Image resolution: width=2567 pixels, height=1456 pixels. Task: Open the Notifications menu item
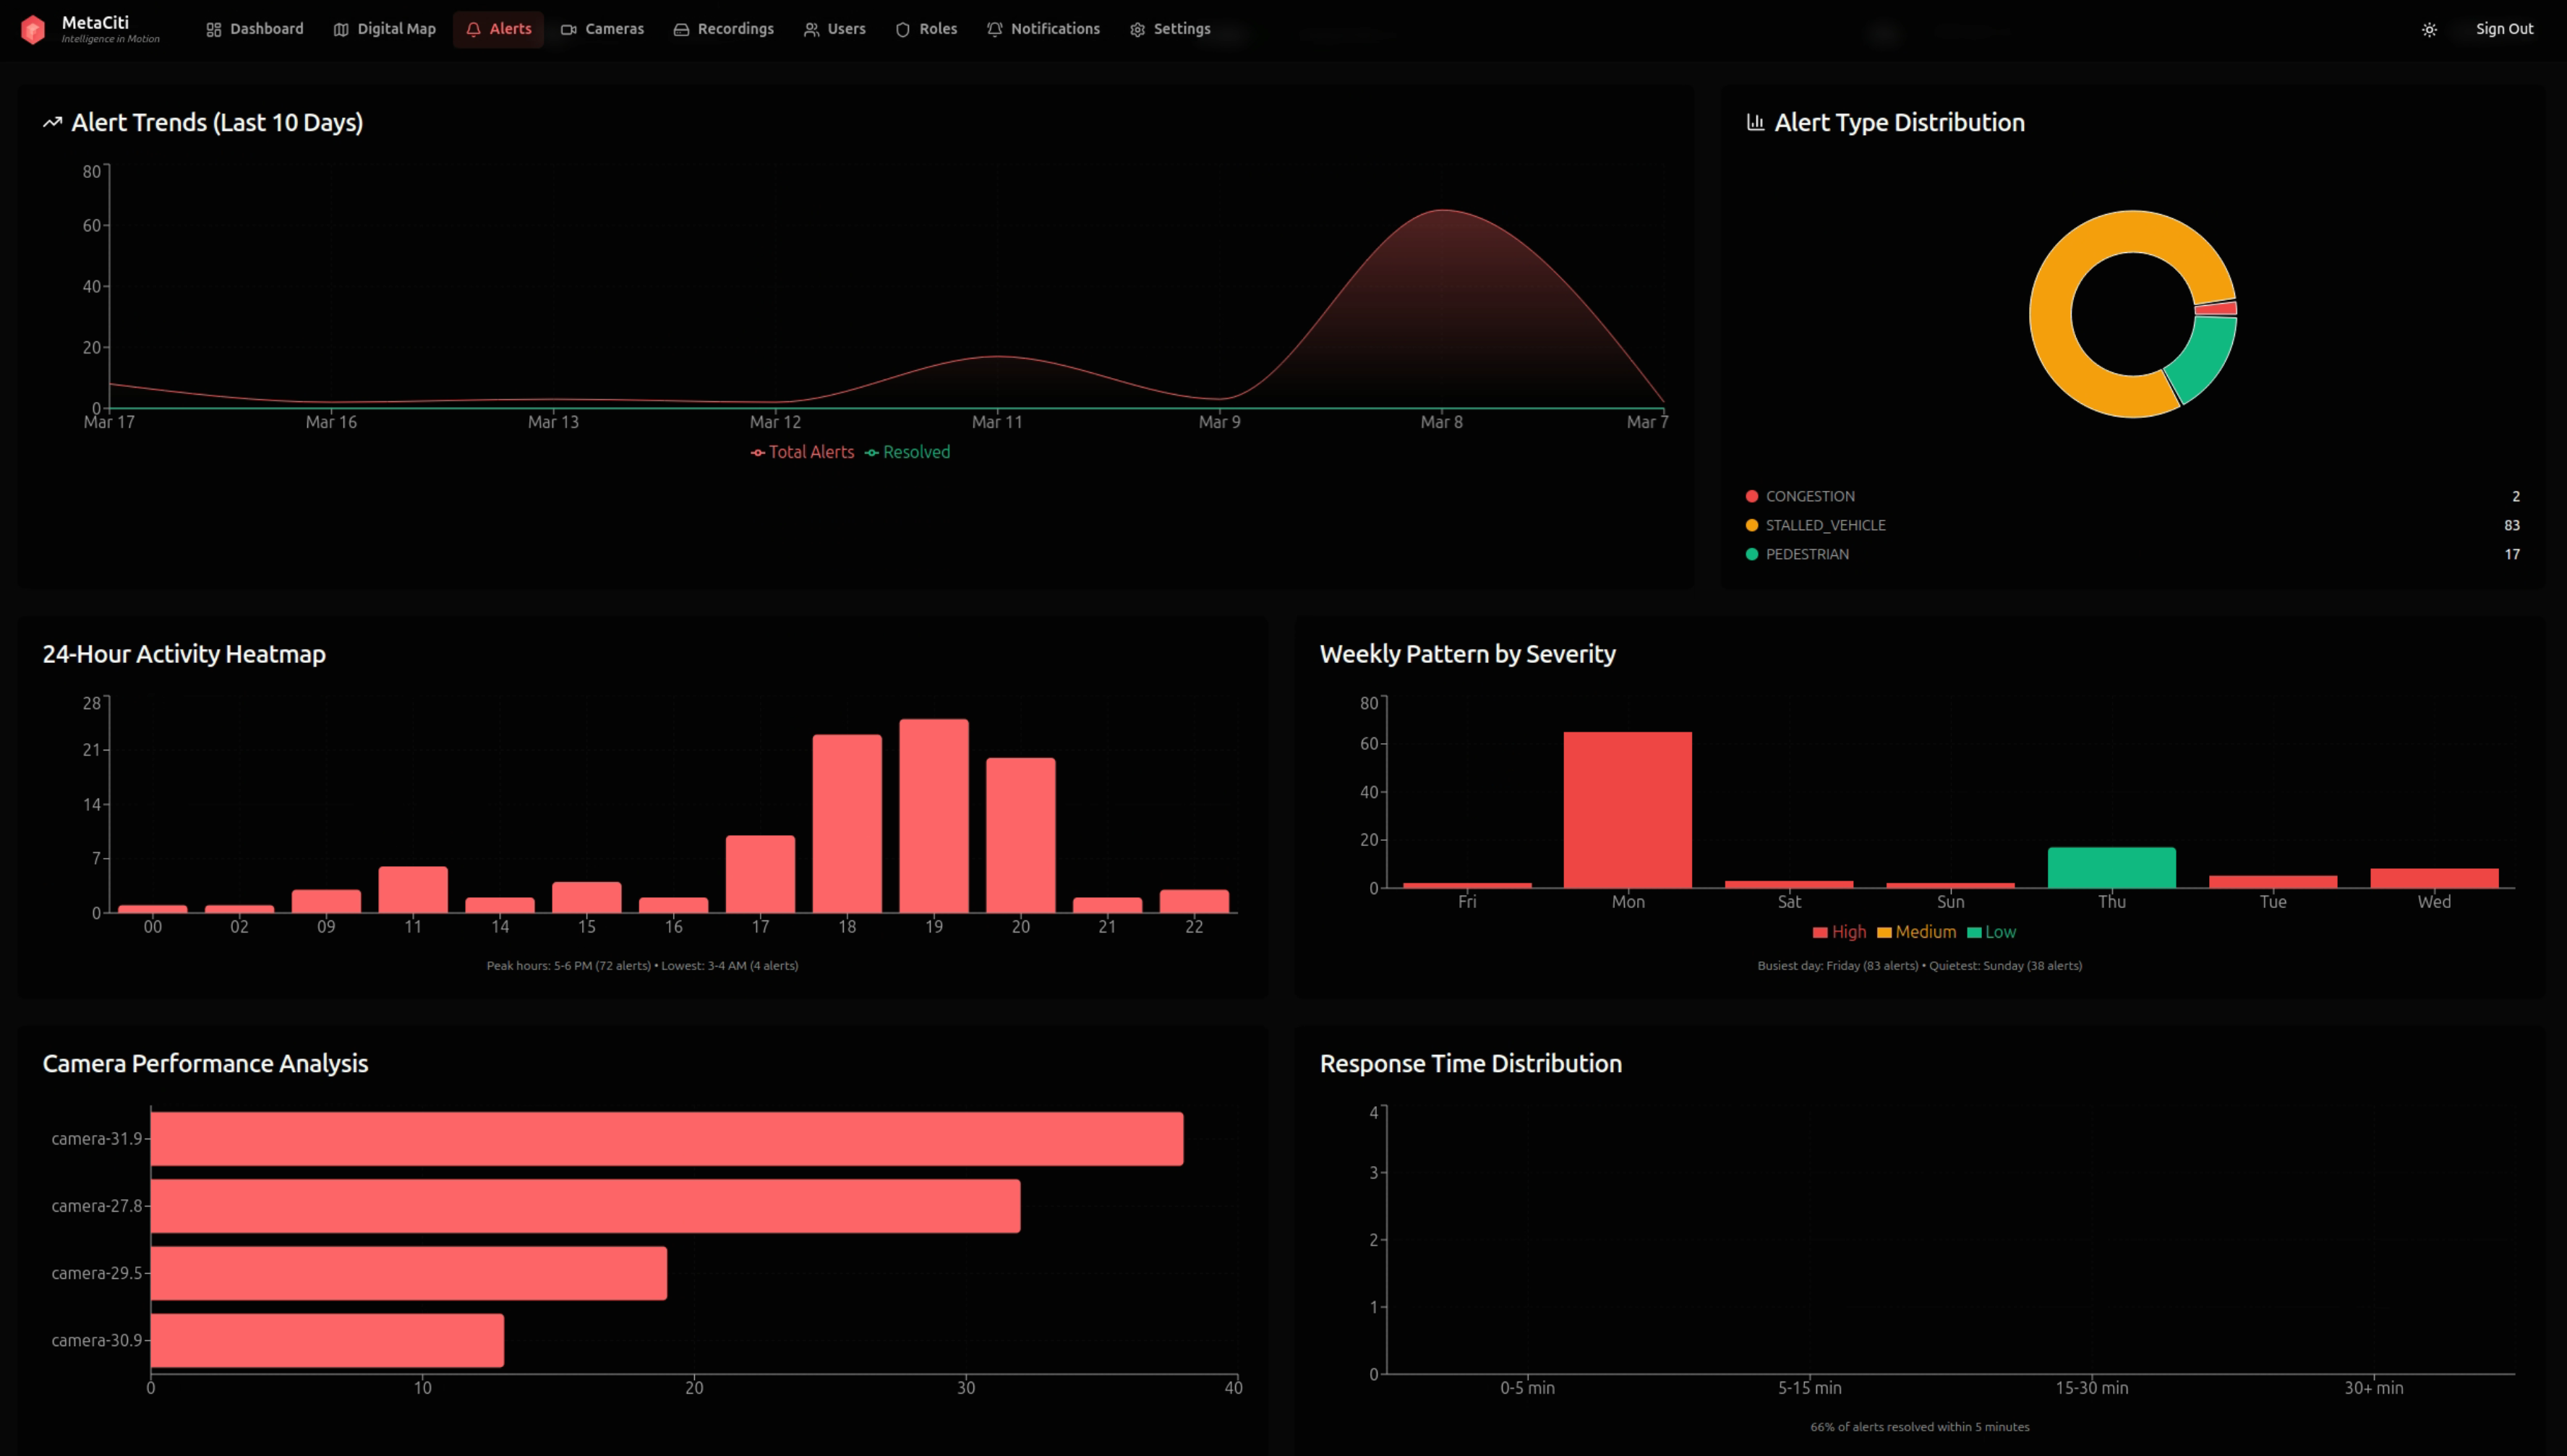click(x=1043, y=29)
